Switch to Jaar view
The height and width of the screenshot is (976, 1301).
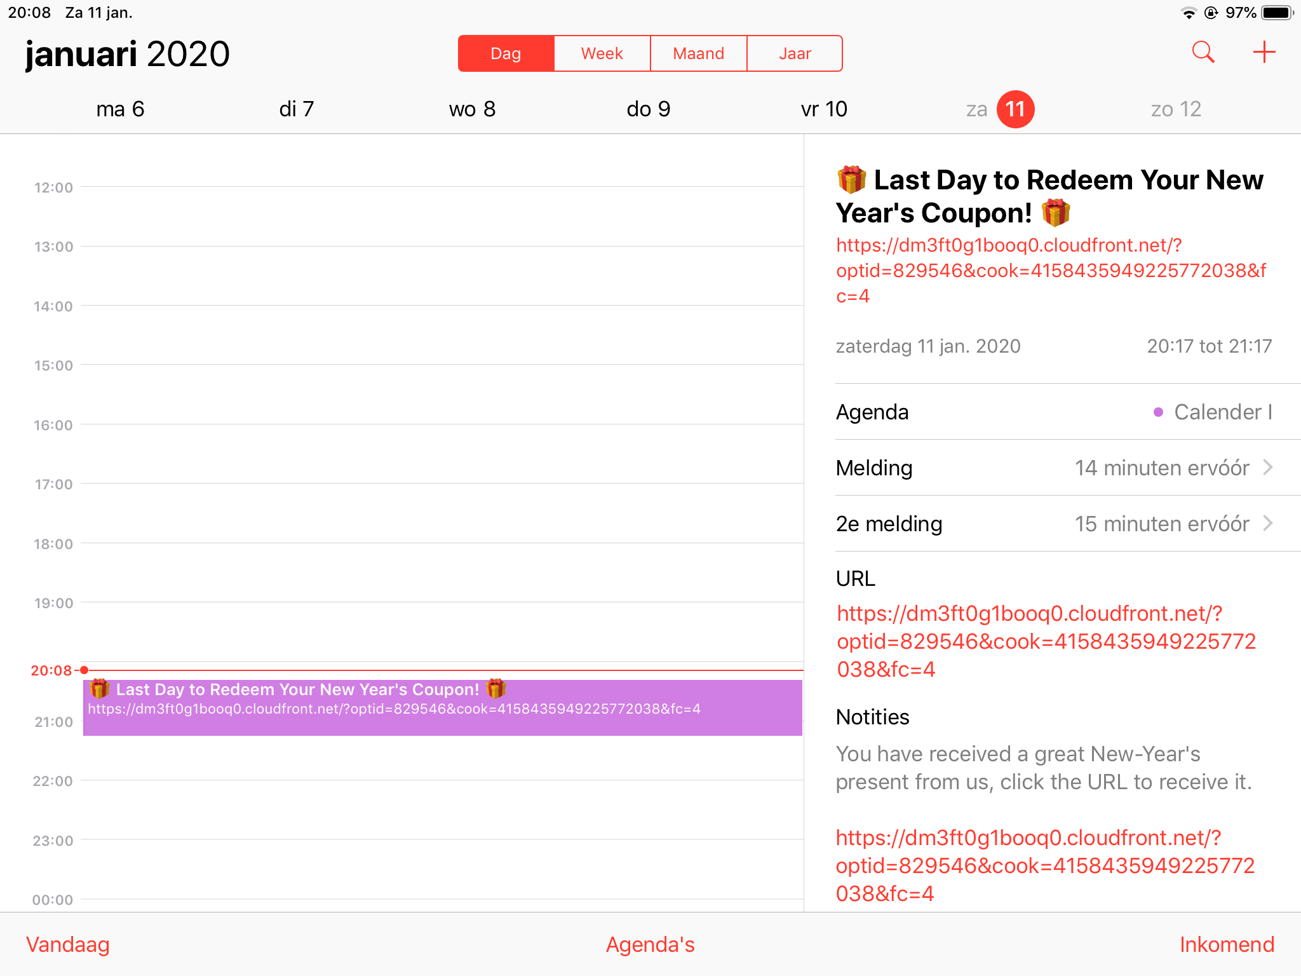click(x=795, y=53)
